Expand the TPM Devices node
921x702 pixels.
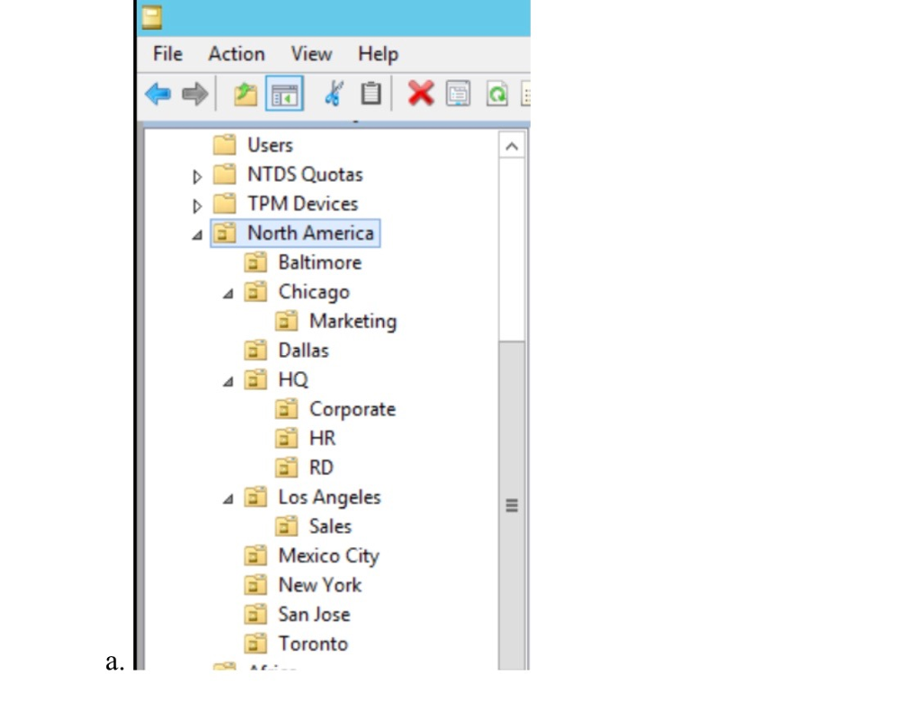(197, 206)
